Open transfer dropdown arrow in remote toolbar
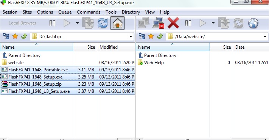 pyautogui.click(x=213, y=23)
